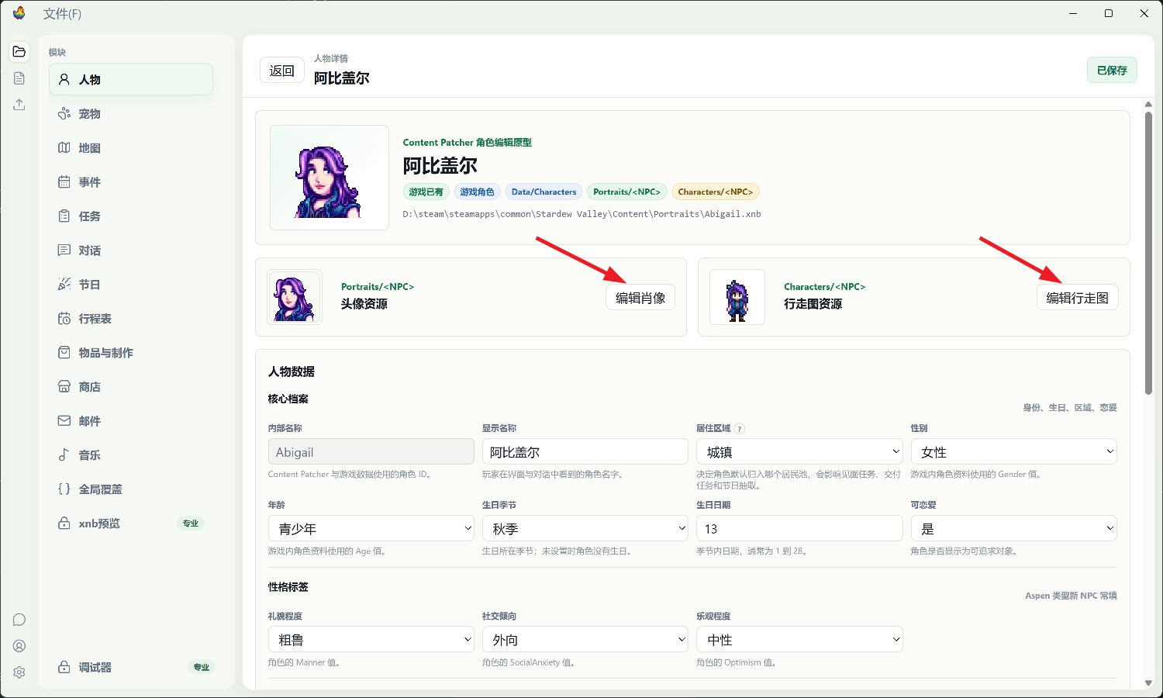Click the 显示名称 input field
The image size is (1163, 698).
tap(585, 451)
